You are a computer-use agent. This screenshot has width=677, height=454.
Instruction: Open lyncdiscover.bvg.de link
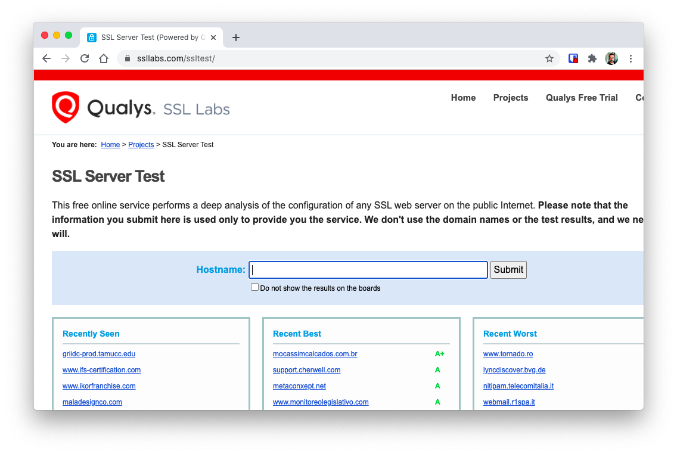(514, 370)
